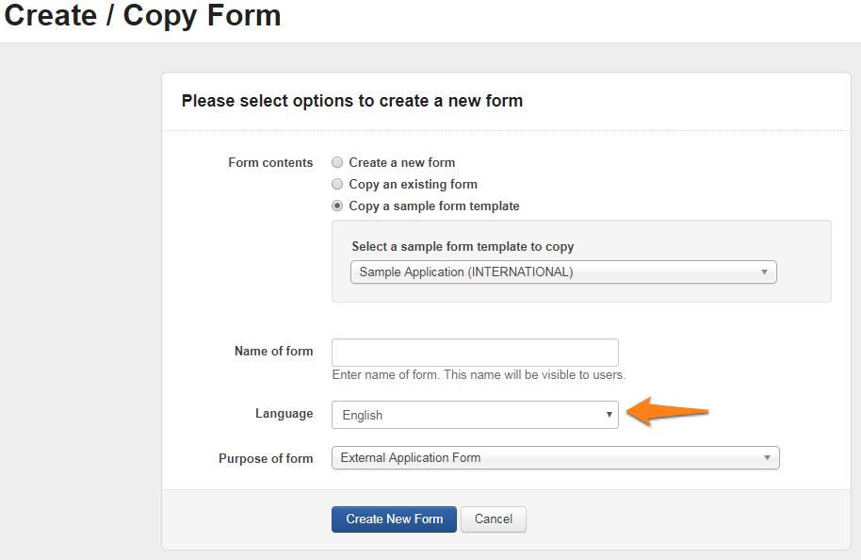This screenshot has height=560, width=861.
Task: Click the 'Create a new form' label text
Action: [401, 163]
